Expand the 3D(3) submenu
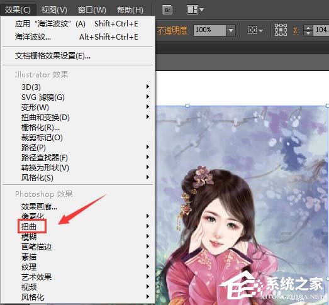Screen dimensions: 329x305 pyautogui.click(x=77, y=87)
